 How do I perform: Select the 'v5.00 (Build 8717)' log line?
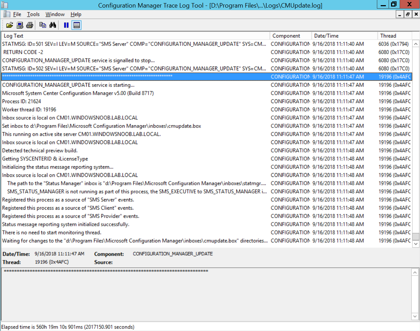click(207, 93)
